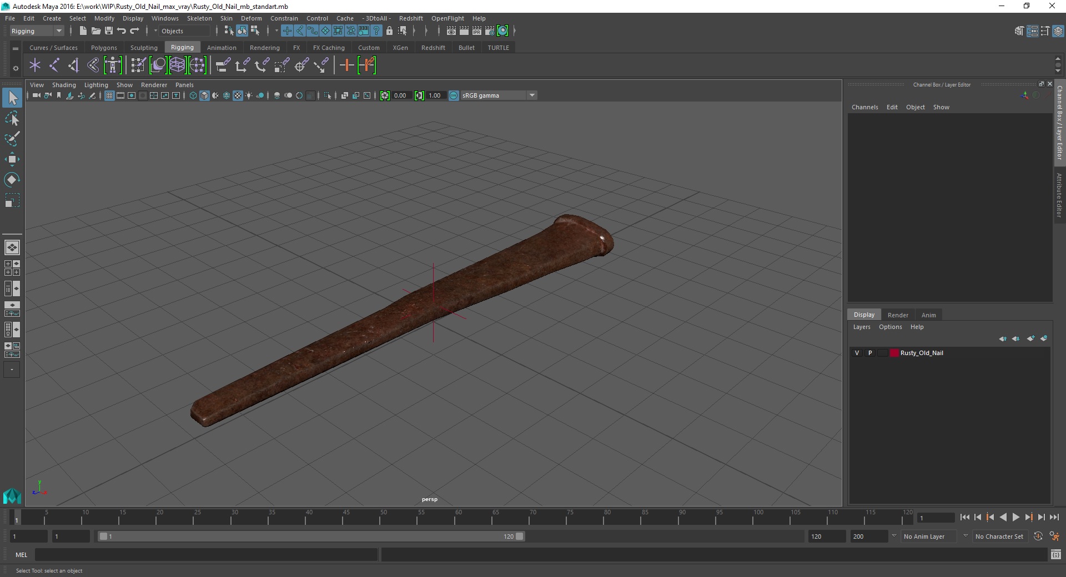Click the orange Set Key shelf icon
The height and width of the screenshot is (577, 1066).
(x=346, y=65)
